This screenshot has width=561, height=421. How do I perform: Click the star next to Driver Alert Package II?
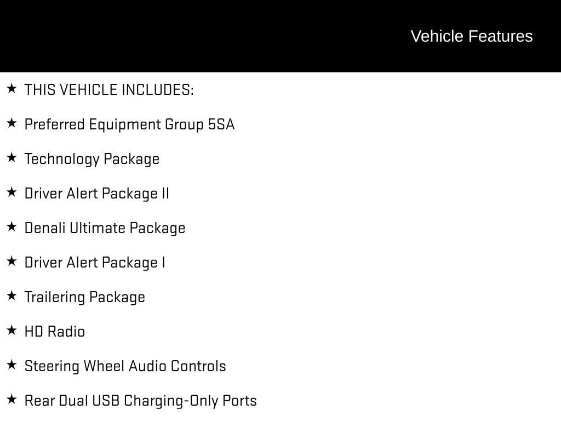tap(12, 192)
